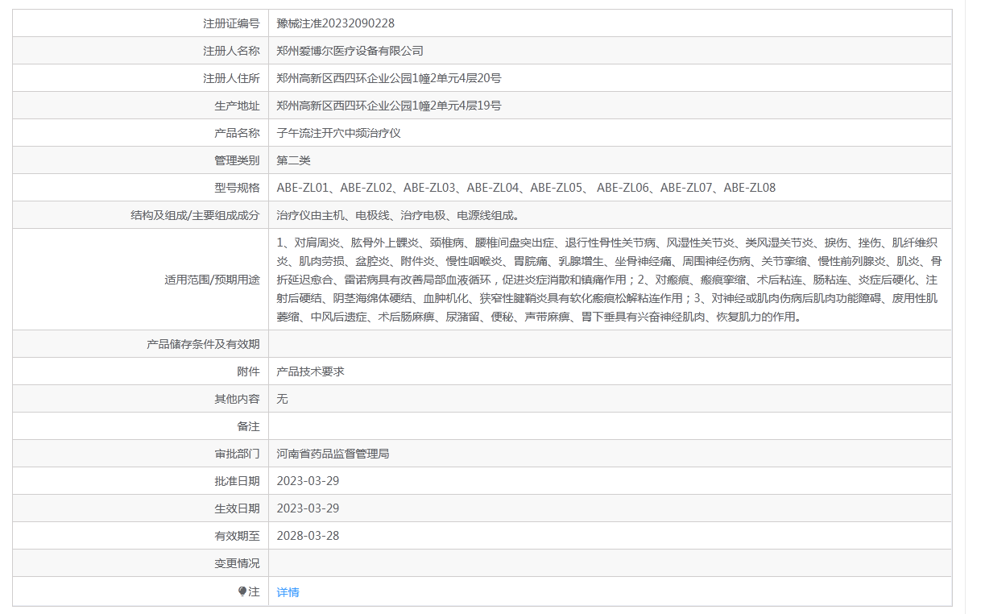Select the 产品技术要求 attachment value
981x614 pixels.
pos(310,371)
